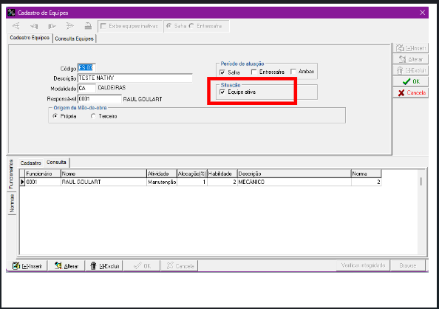439x309 pixels.
Task: Click the Alocação(%) column header
Action: pos(192,174)
